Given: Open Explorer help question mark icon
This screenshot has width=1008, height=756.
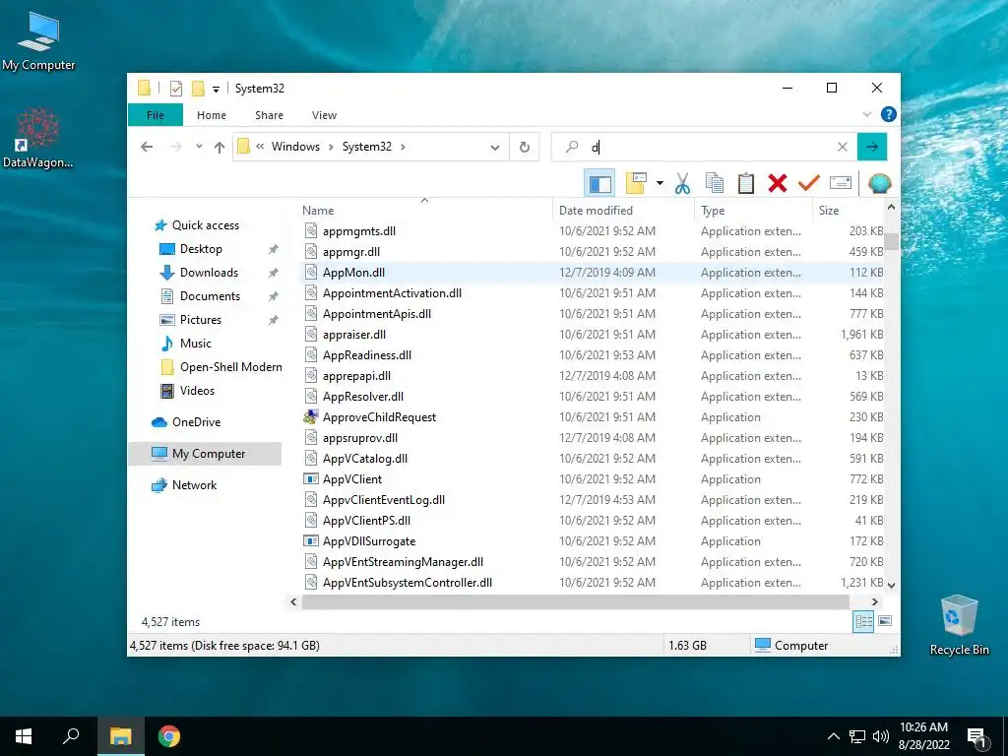Looking at the screenshot, I should [x=889, y=114].
